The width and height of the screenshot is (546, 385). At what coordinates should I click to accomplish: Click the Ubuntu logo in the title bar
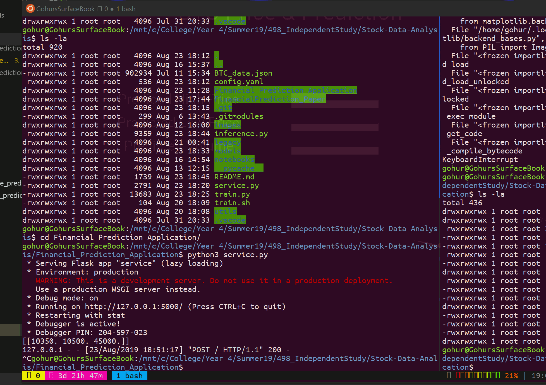tap(30, 9)
